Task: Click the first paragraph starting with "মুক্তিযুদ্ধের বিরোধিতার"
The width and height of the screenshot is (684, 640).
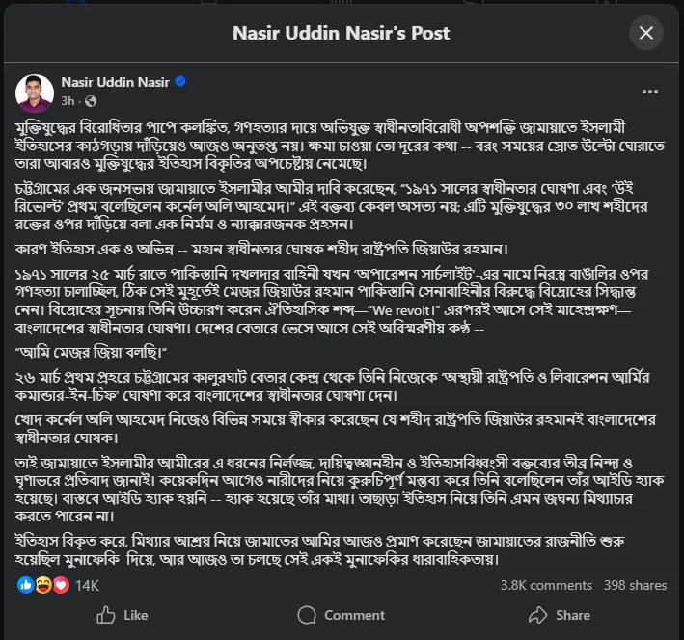Action: [x=338, y=144]
